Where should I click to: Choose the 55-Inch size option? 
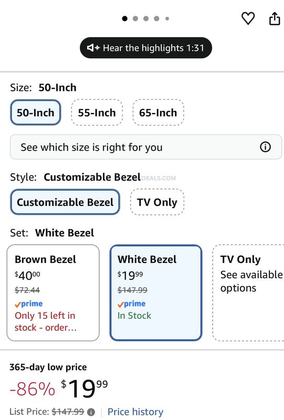[x=97, y=112]
